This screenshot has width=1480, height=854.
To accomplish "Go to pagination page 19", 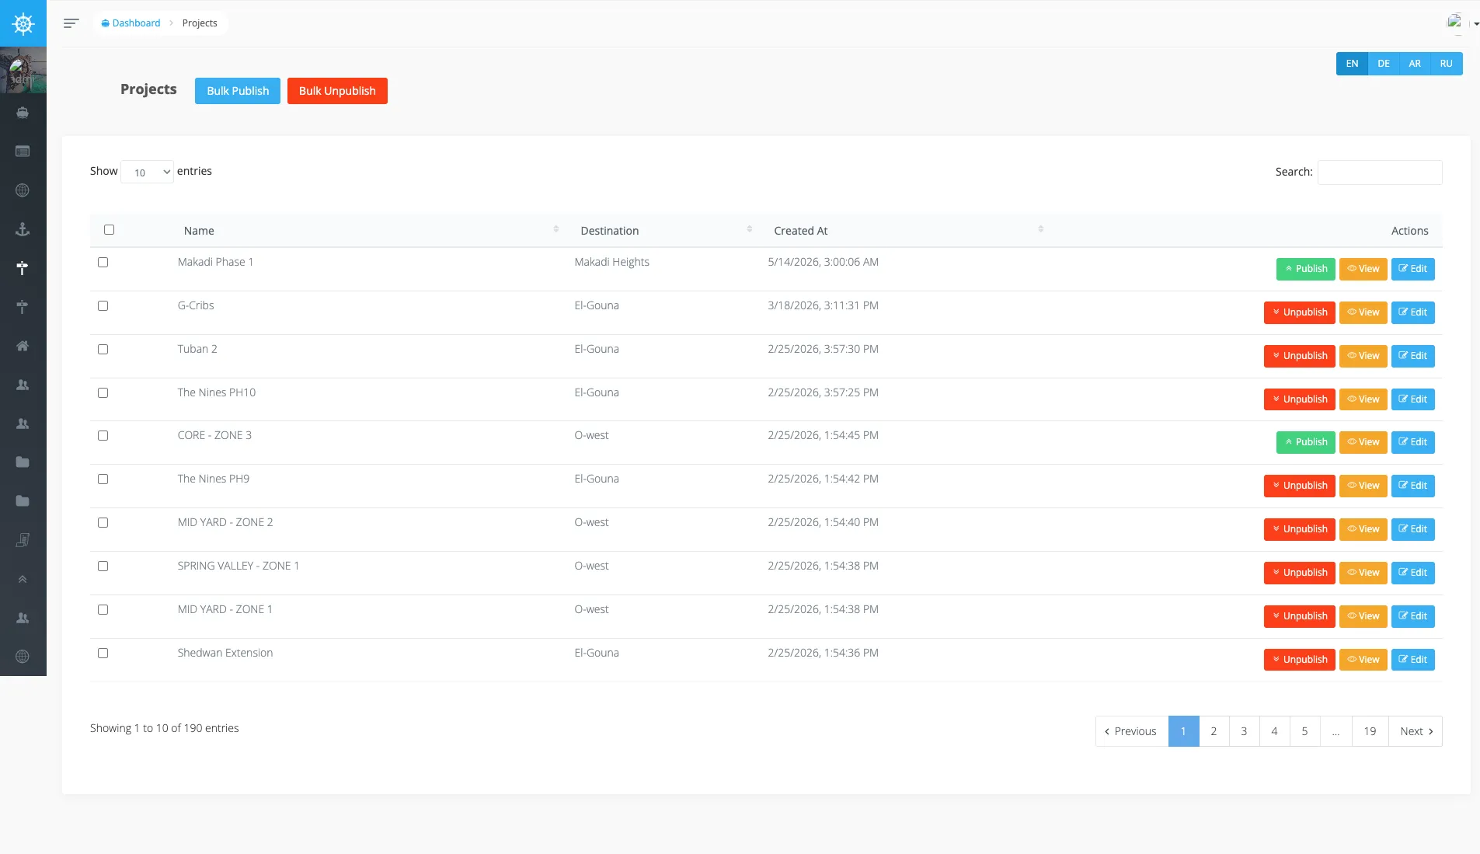I will [1370, 731].
